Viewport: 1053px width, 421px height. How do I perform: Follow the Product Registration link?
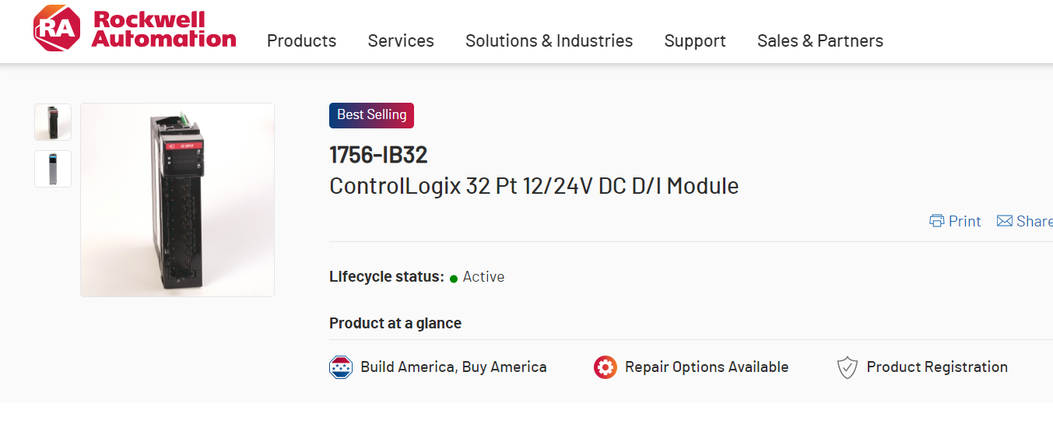(937, 367)
